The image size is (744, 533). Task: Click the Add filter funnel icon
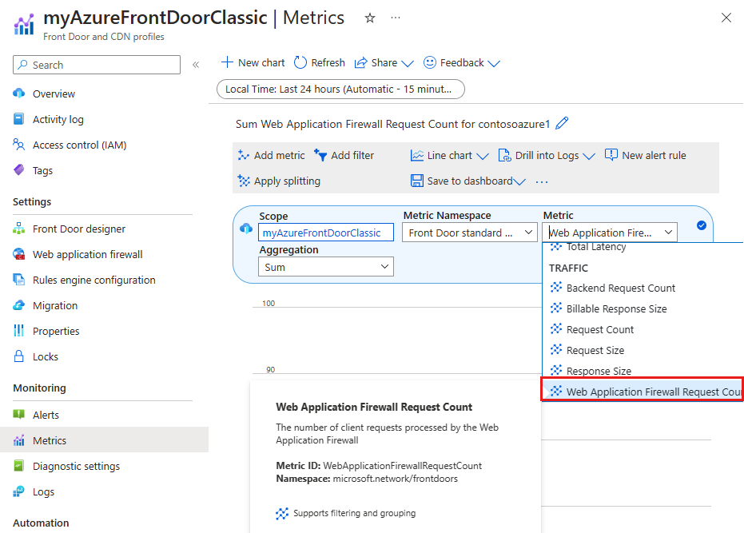(320, 155)
